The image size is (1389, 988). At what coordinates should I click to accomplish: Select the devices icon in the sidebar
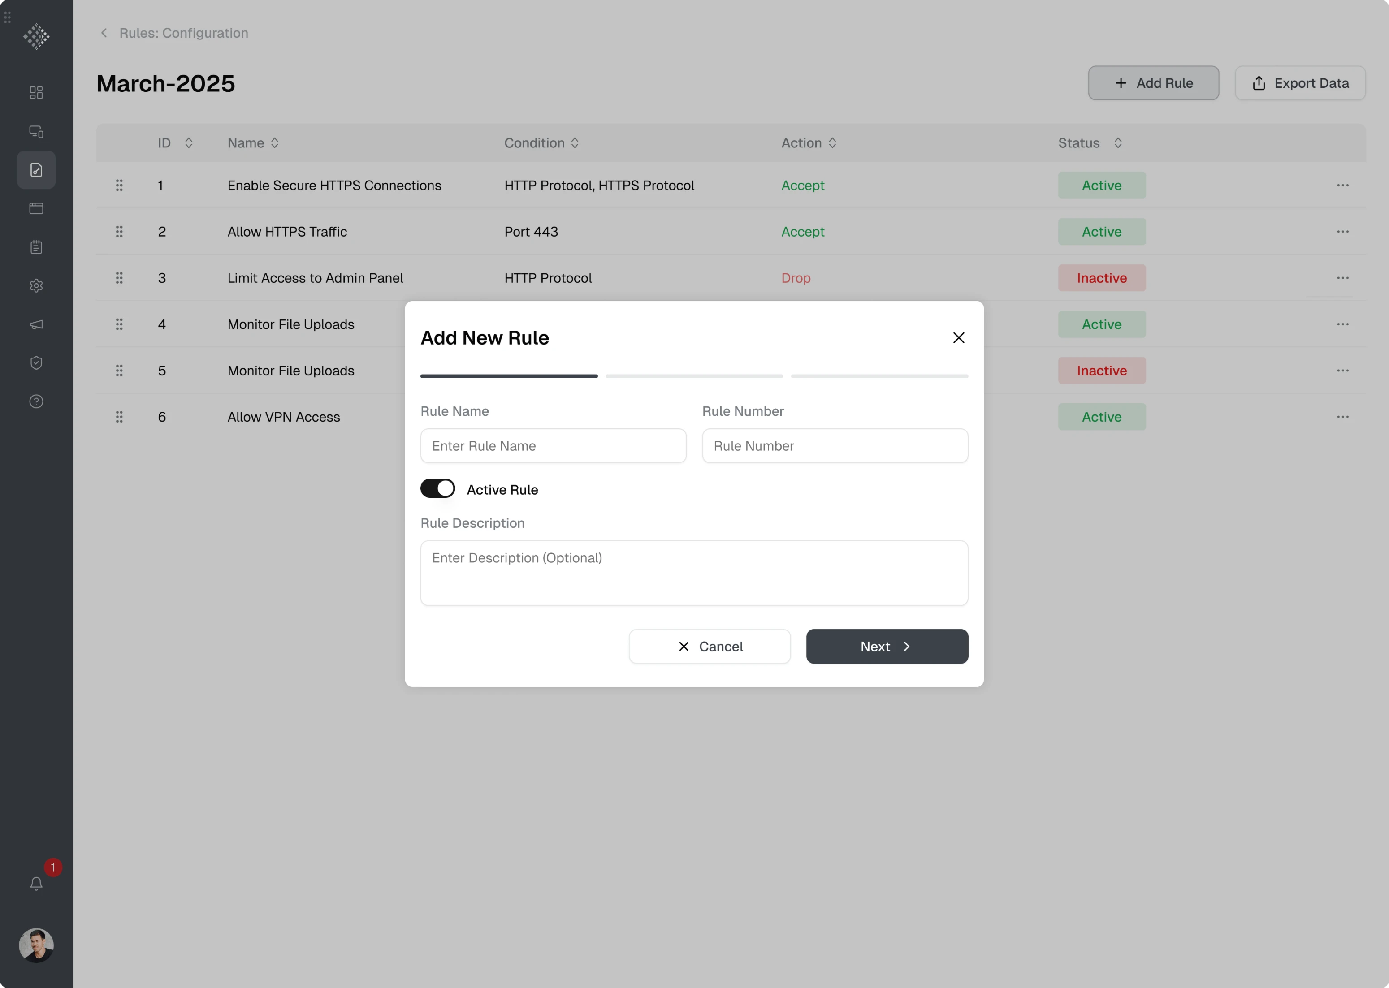click(x=36, y=131)
